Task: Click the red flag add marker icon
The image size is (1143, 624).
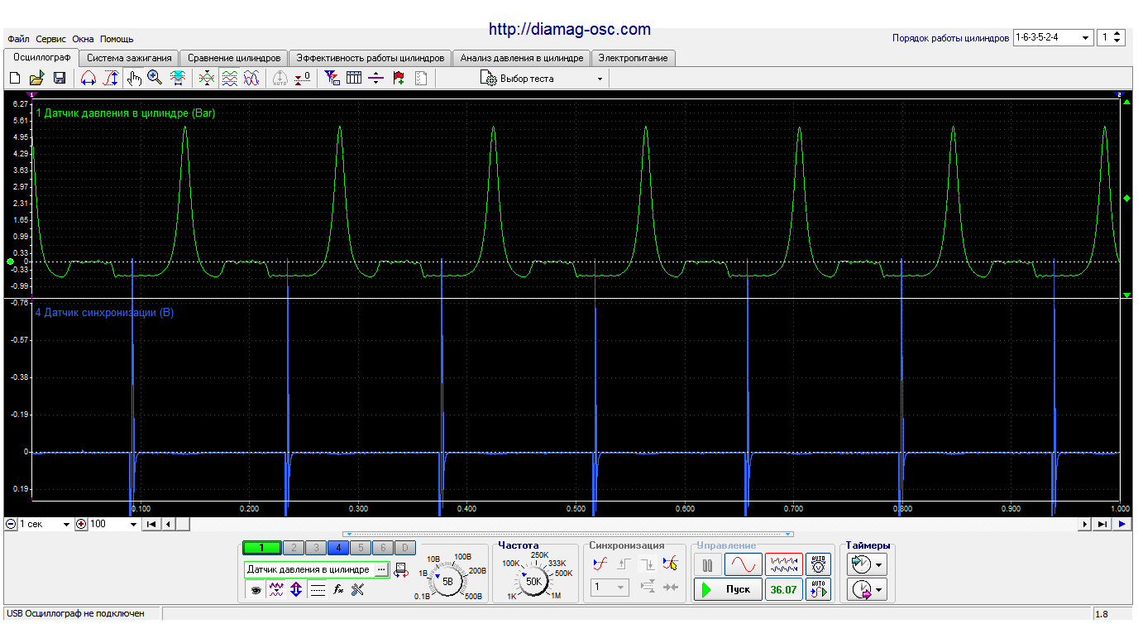Action: click(x=399, y=78)
